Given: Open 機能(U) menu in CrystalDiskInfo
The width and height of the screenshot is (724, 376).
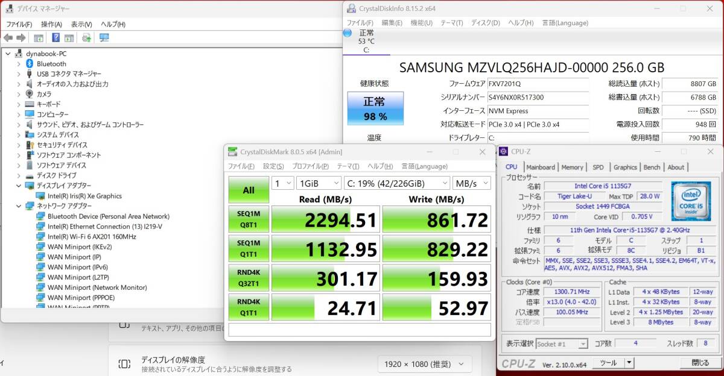Looking at the screenshot, I should click(x=421, y=23).
